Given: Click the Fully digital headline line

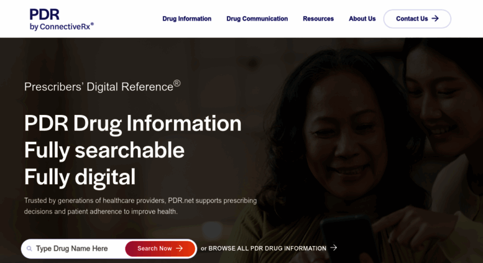Looking at the screenshot, I should point(80,177).
